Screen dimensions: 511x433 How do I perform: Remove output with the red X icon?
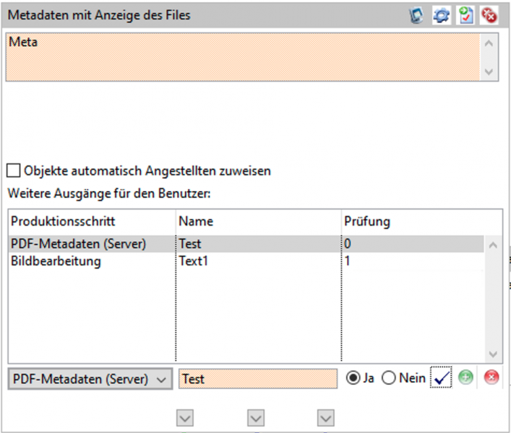pyautogui.click(x=491, y=378)
